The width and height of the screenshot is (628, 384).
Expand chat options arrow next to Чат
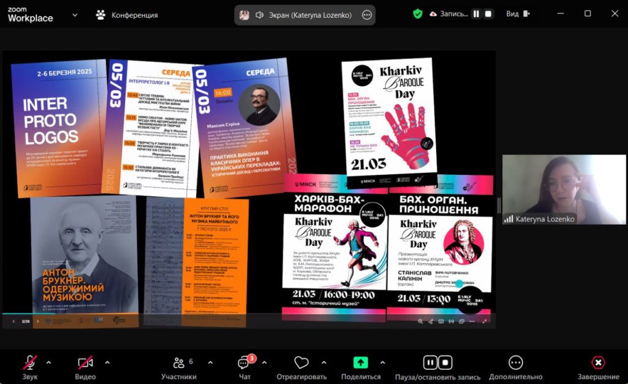coord(264,363)
